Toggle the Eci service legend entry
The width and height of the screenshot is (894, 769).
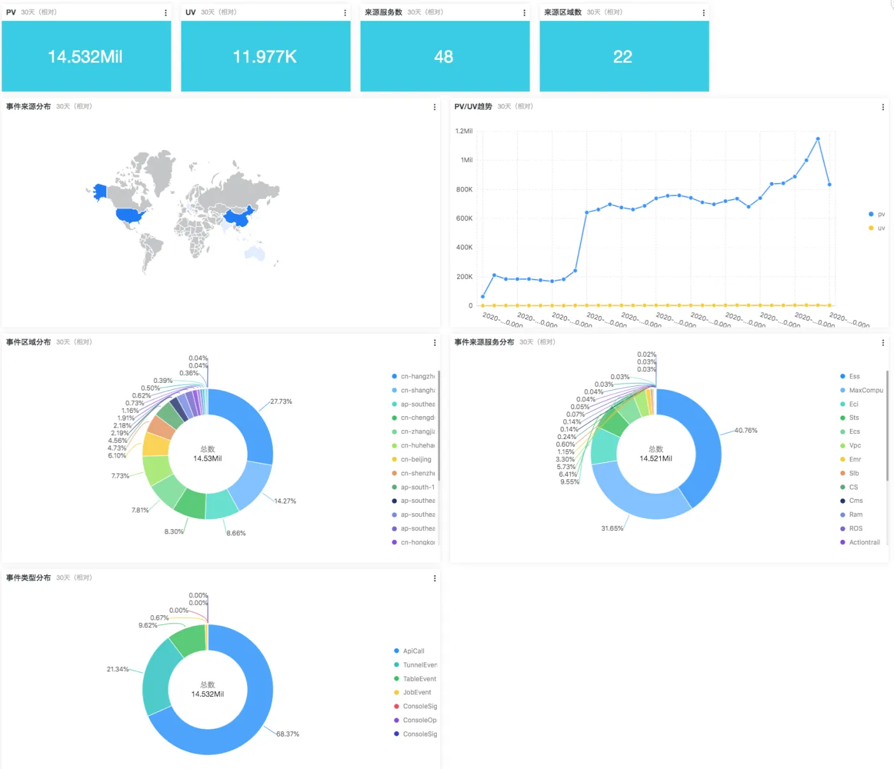[849, 404]
